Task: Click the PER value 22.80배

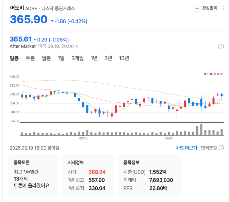Action: [x=158, y=188]
